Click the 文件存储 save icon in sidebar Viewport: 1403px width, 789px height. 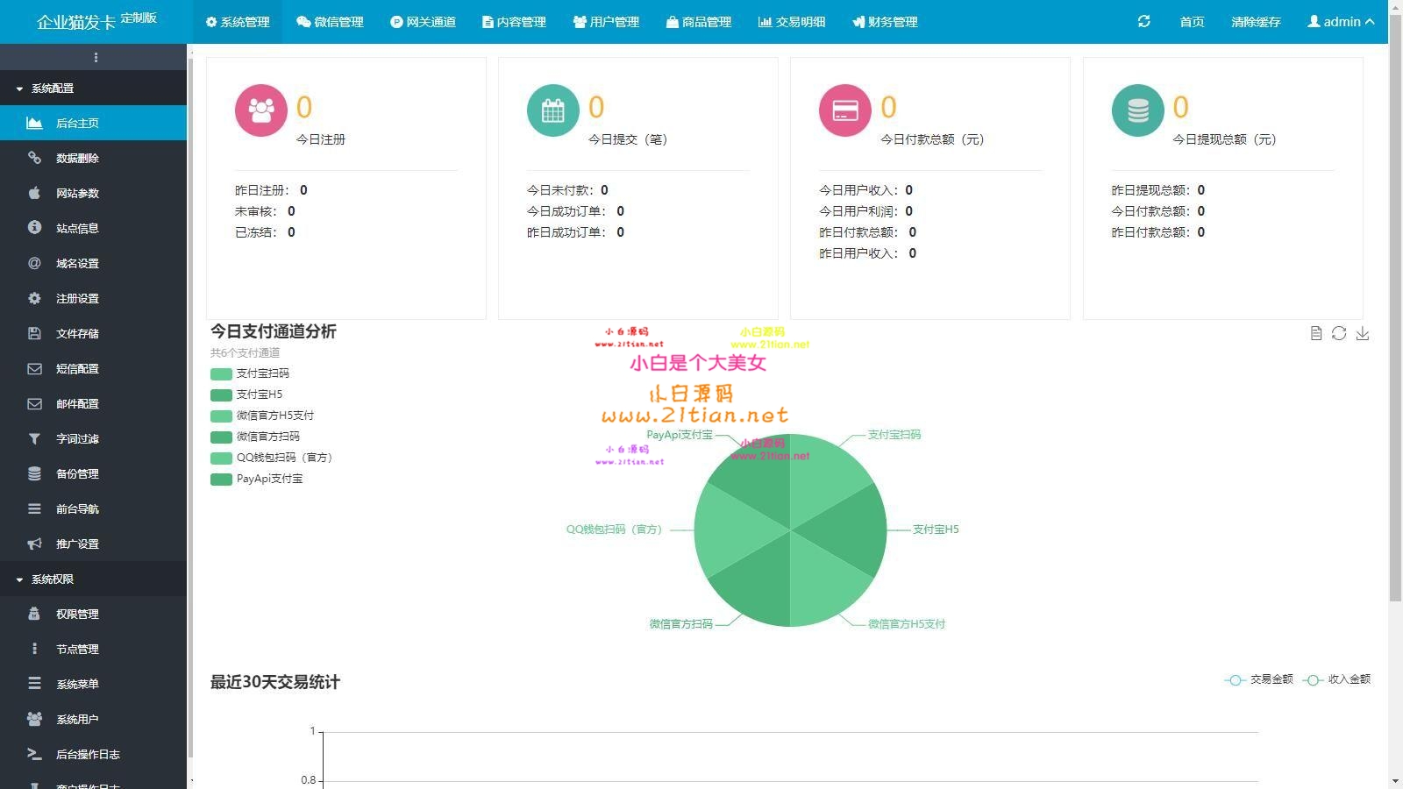click(x=33, y=333)
